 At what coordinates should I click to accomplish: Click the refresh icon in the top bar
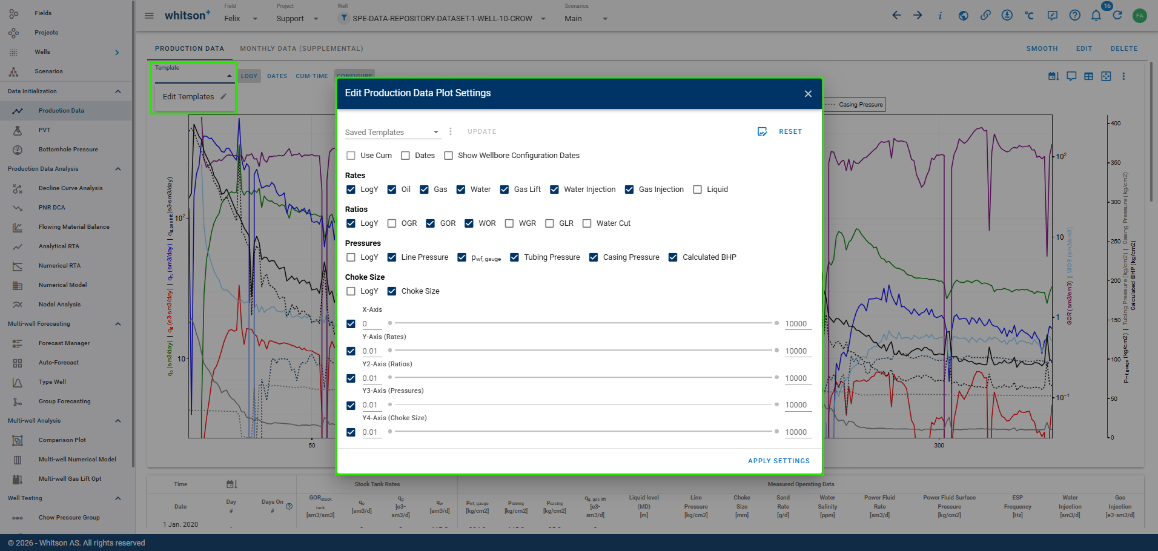click(x=1117, y=15)
